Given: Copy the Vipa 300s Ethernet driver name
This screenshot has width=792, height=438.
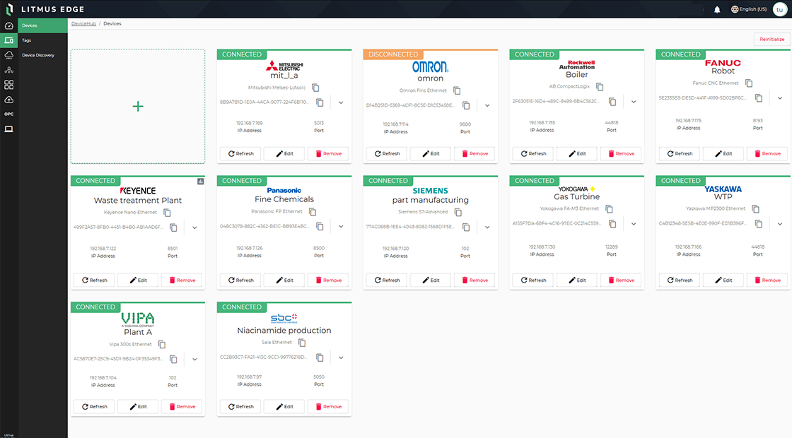Looking at the screenshot, I should pos(162,345).
